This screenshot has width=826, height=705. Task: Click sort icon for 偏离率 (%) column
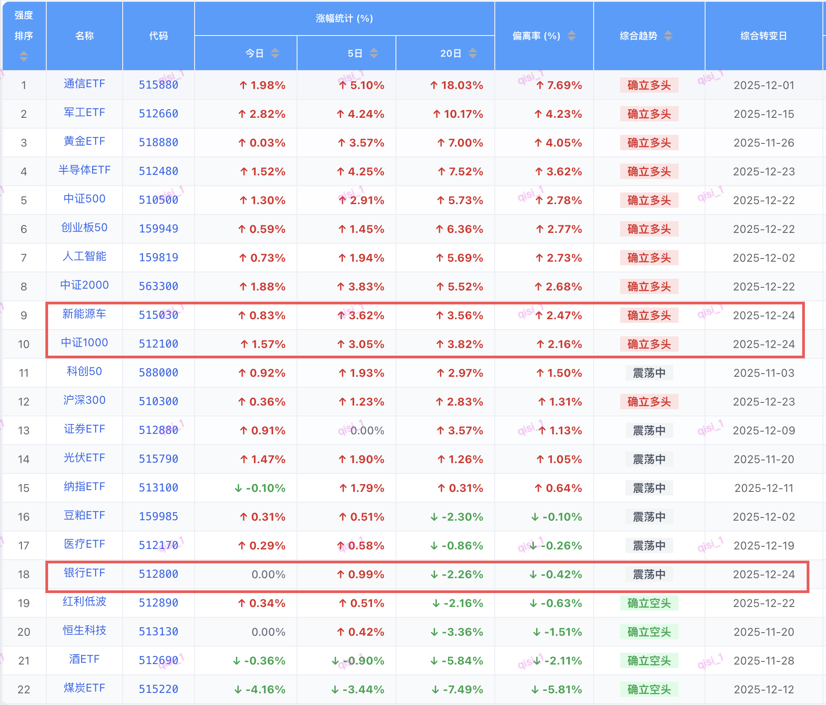click(x=572, y=36)
